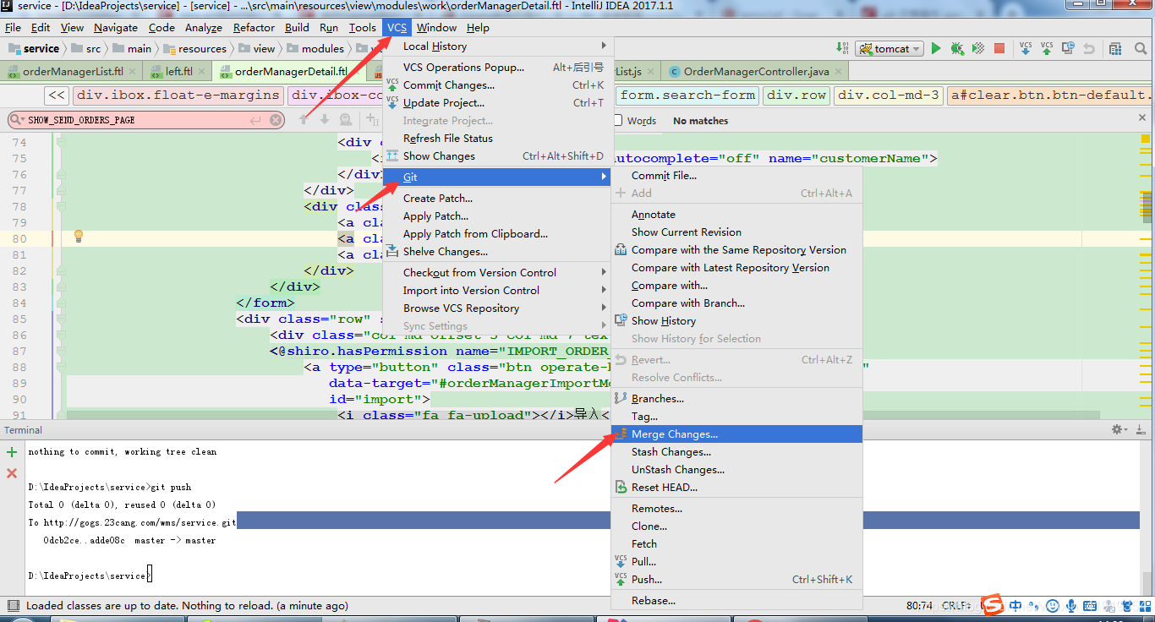Commit changes with green VCS arrow icon
Image resolution: width=1155 pixels, height=622 pixels.
(x=1047, y=49)
